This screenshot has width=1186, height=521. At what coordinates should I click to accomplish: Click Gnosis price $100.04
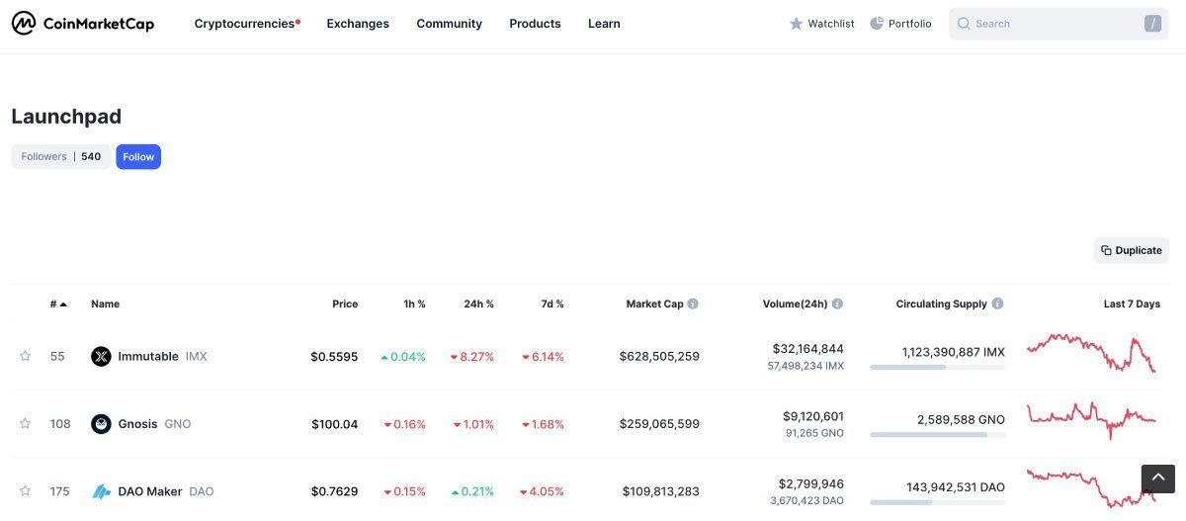[x=334, y=423]
